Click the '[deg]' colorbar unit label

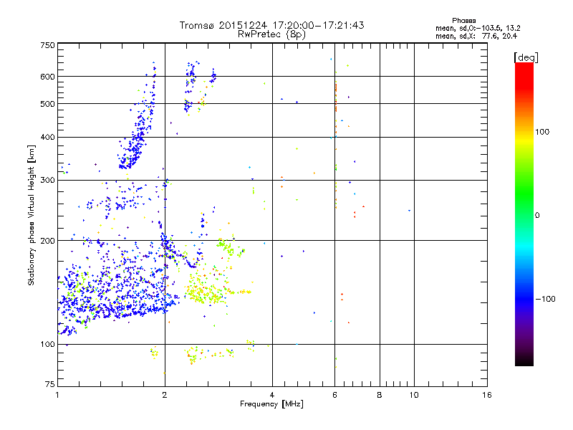click(x=526, y=57)
